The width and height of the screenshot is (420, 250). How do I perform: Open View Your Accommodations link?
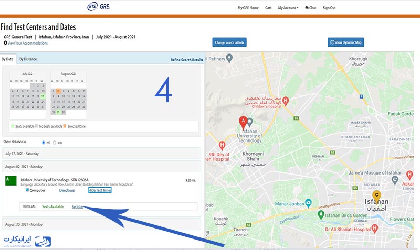click(x=28, y=43)
